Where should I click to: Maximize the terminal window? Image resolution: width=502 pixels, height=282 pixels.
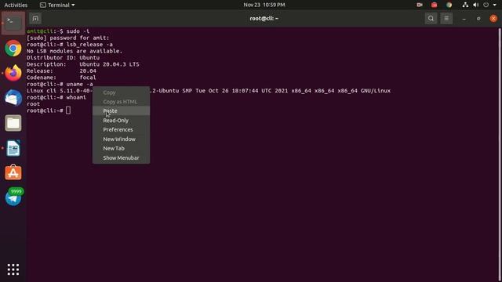(x=478, y=19)
